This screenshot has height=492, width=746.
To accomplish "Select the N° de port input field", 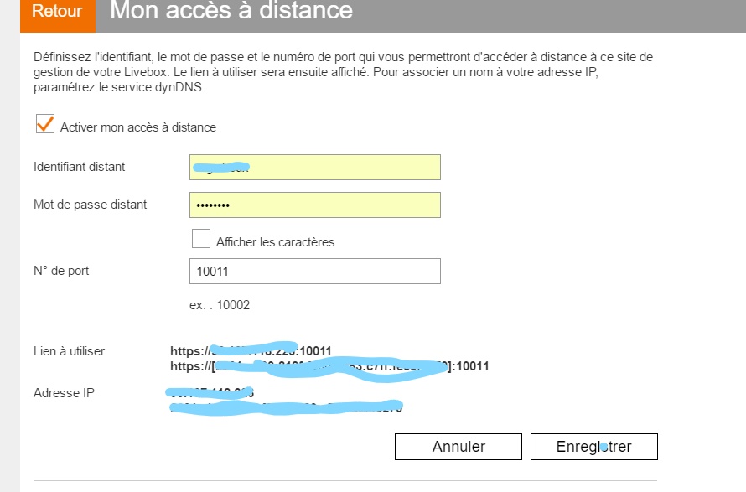I will pos(315,272).
